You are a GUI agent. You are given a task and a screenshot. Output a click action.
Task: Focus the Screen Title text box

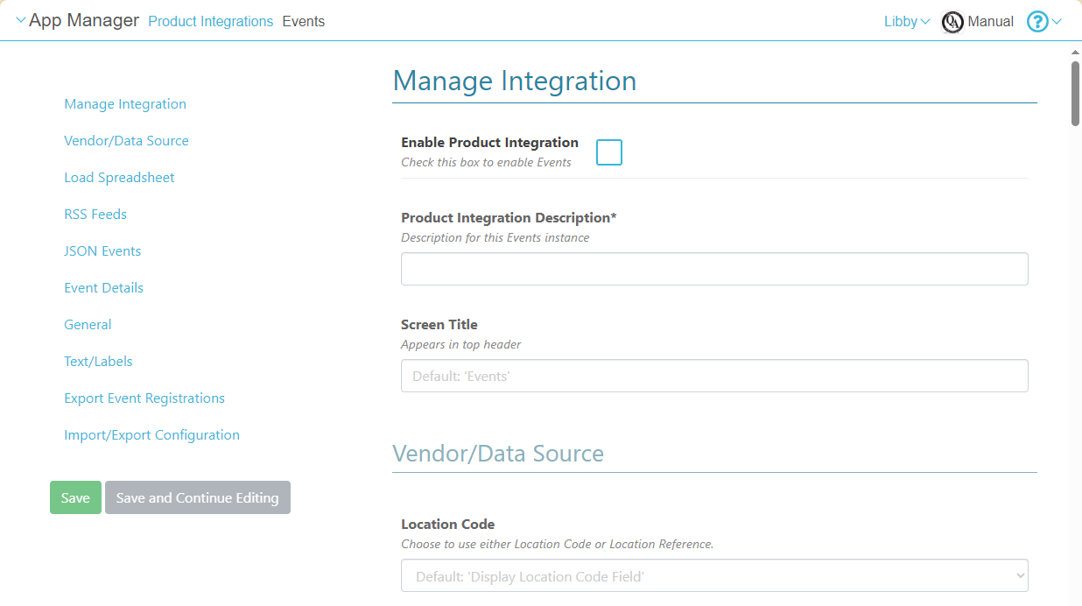pos(713,376)
